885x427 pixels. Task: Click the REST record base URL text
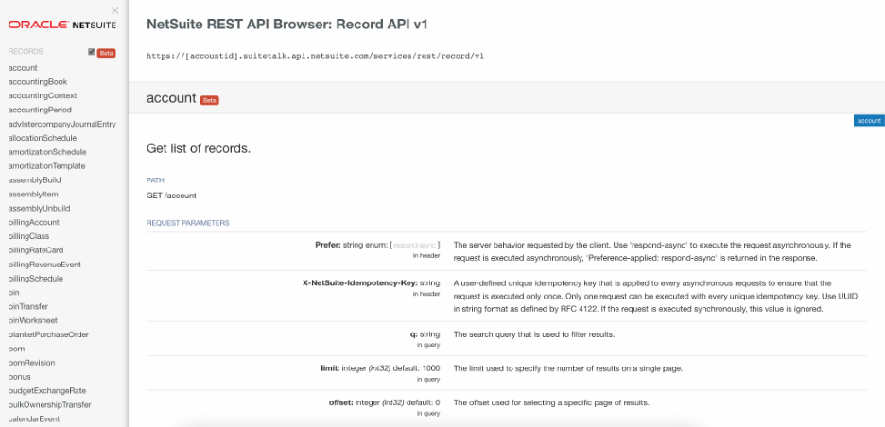pos(315,57)
